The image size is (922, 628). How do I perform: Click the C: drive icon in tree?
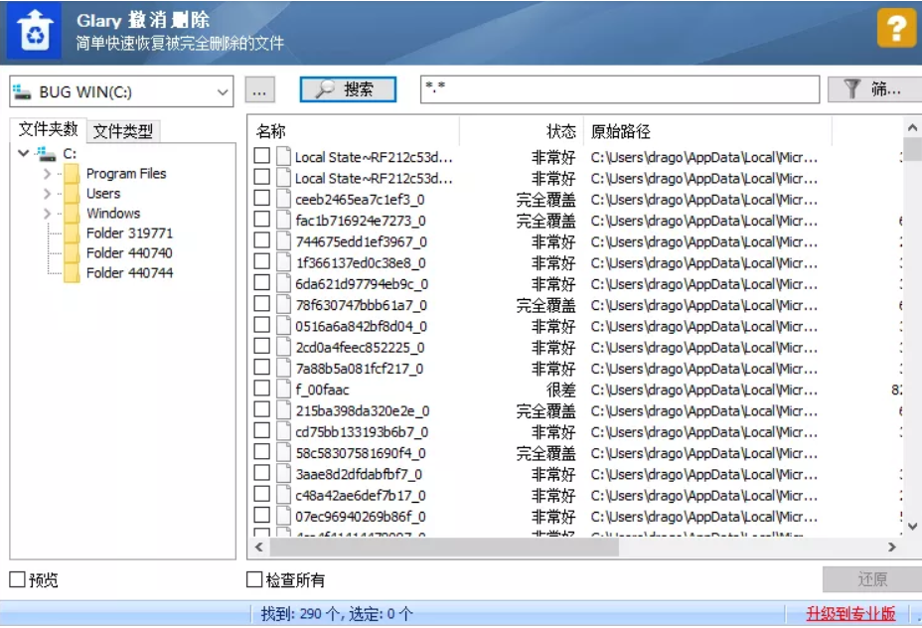pos(47,154)
